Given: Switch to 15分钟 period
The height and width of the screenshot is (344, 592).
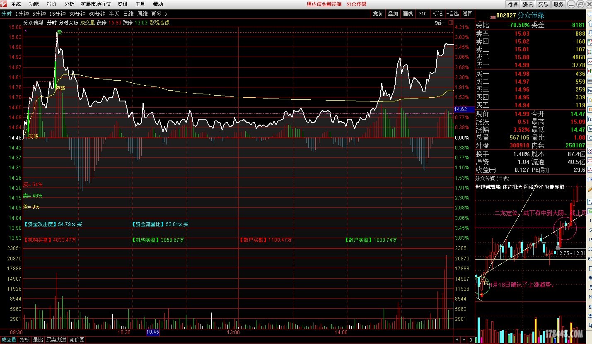Looking at the screenshot, I should click(x=58, y=14).
